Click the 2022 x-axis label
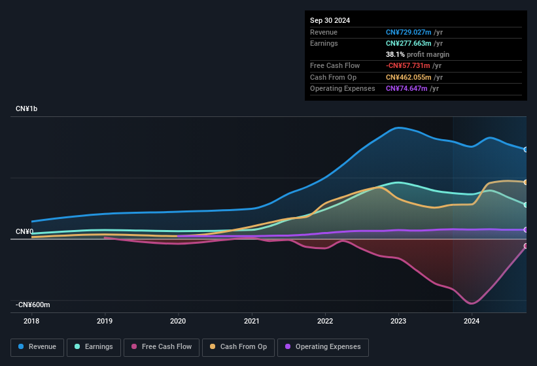 [324, 321]
